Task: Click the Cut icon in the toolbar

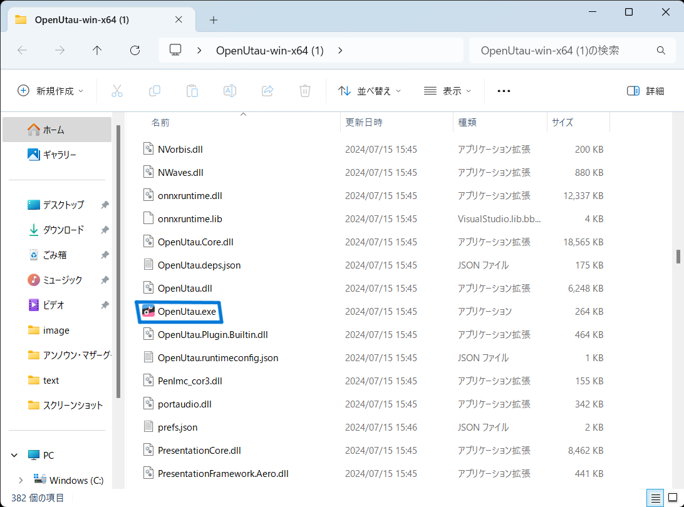Action: click(117, 91)
